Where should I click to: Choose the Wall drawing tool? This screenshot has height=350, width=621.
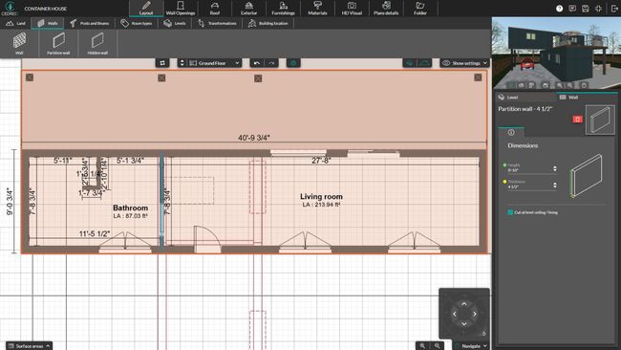tap(19, 43)
